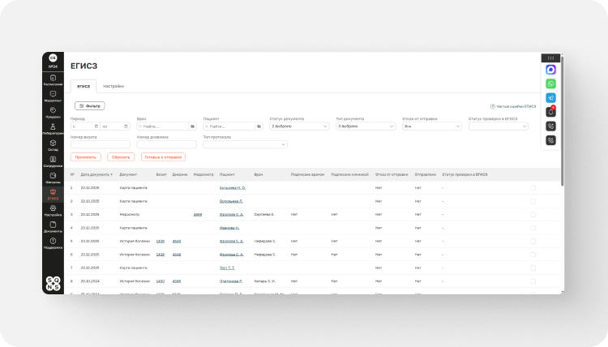
Task: Tick checkbox in row 1 Карта пациента
Action: (x=533, y=187)
